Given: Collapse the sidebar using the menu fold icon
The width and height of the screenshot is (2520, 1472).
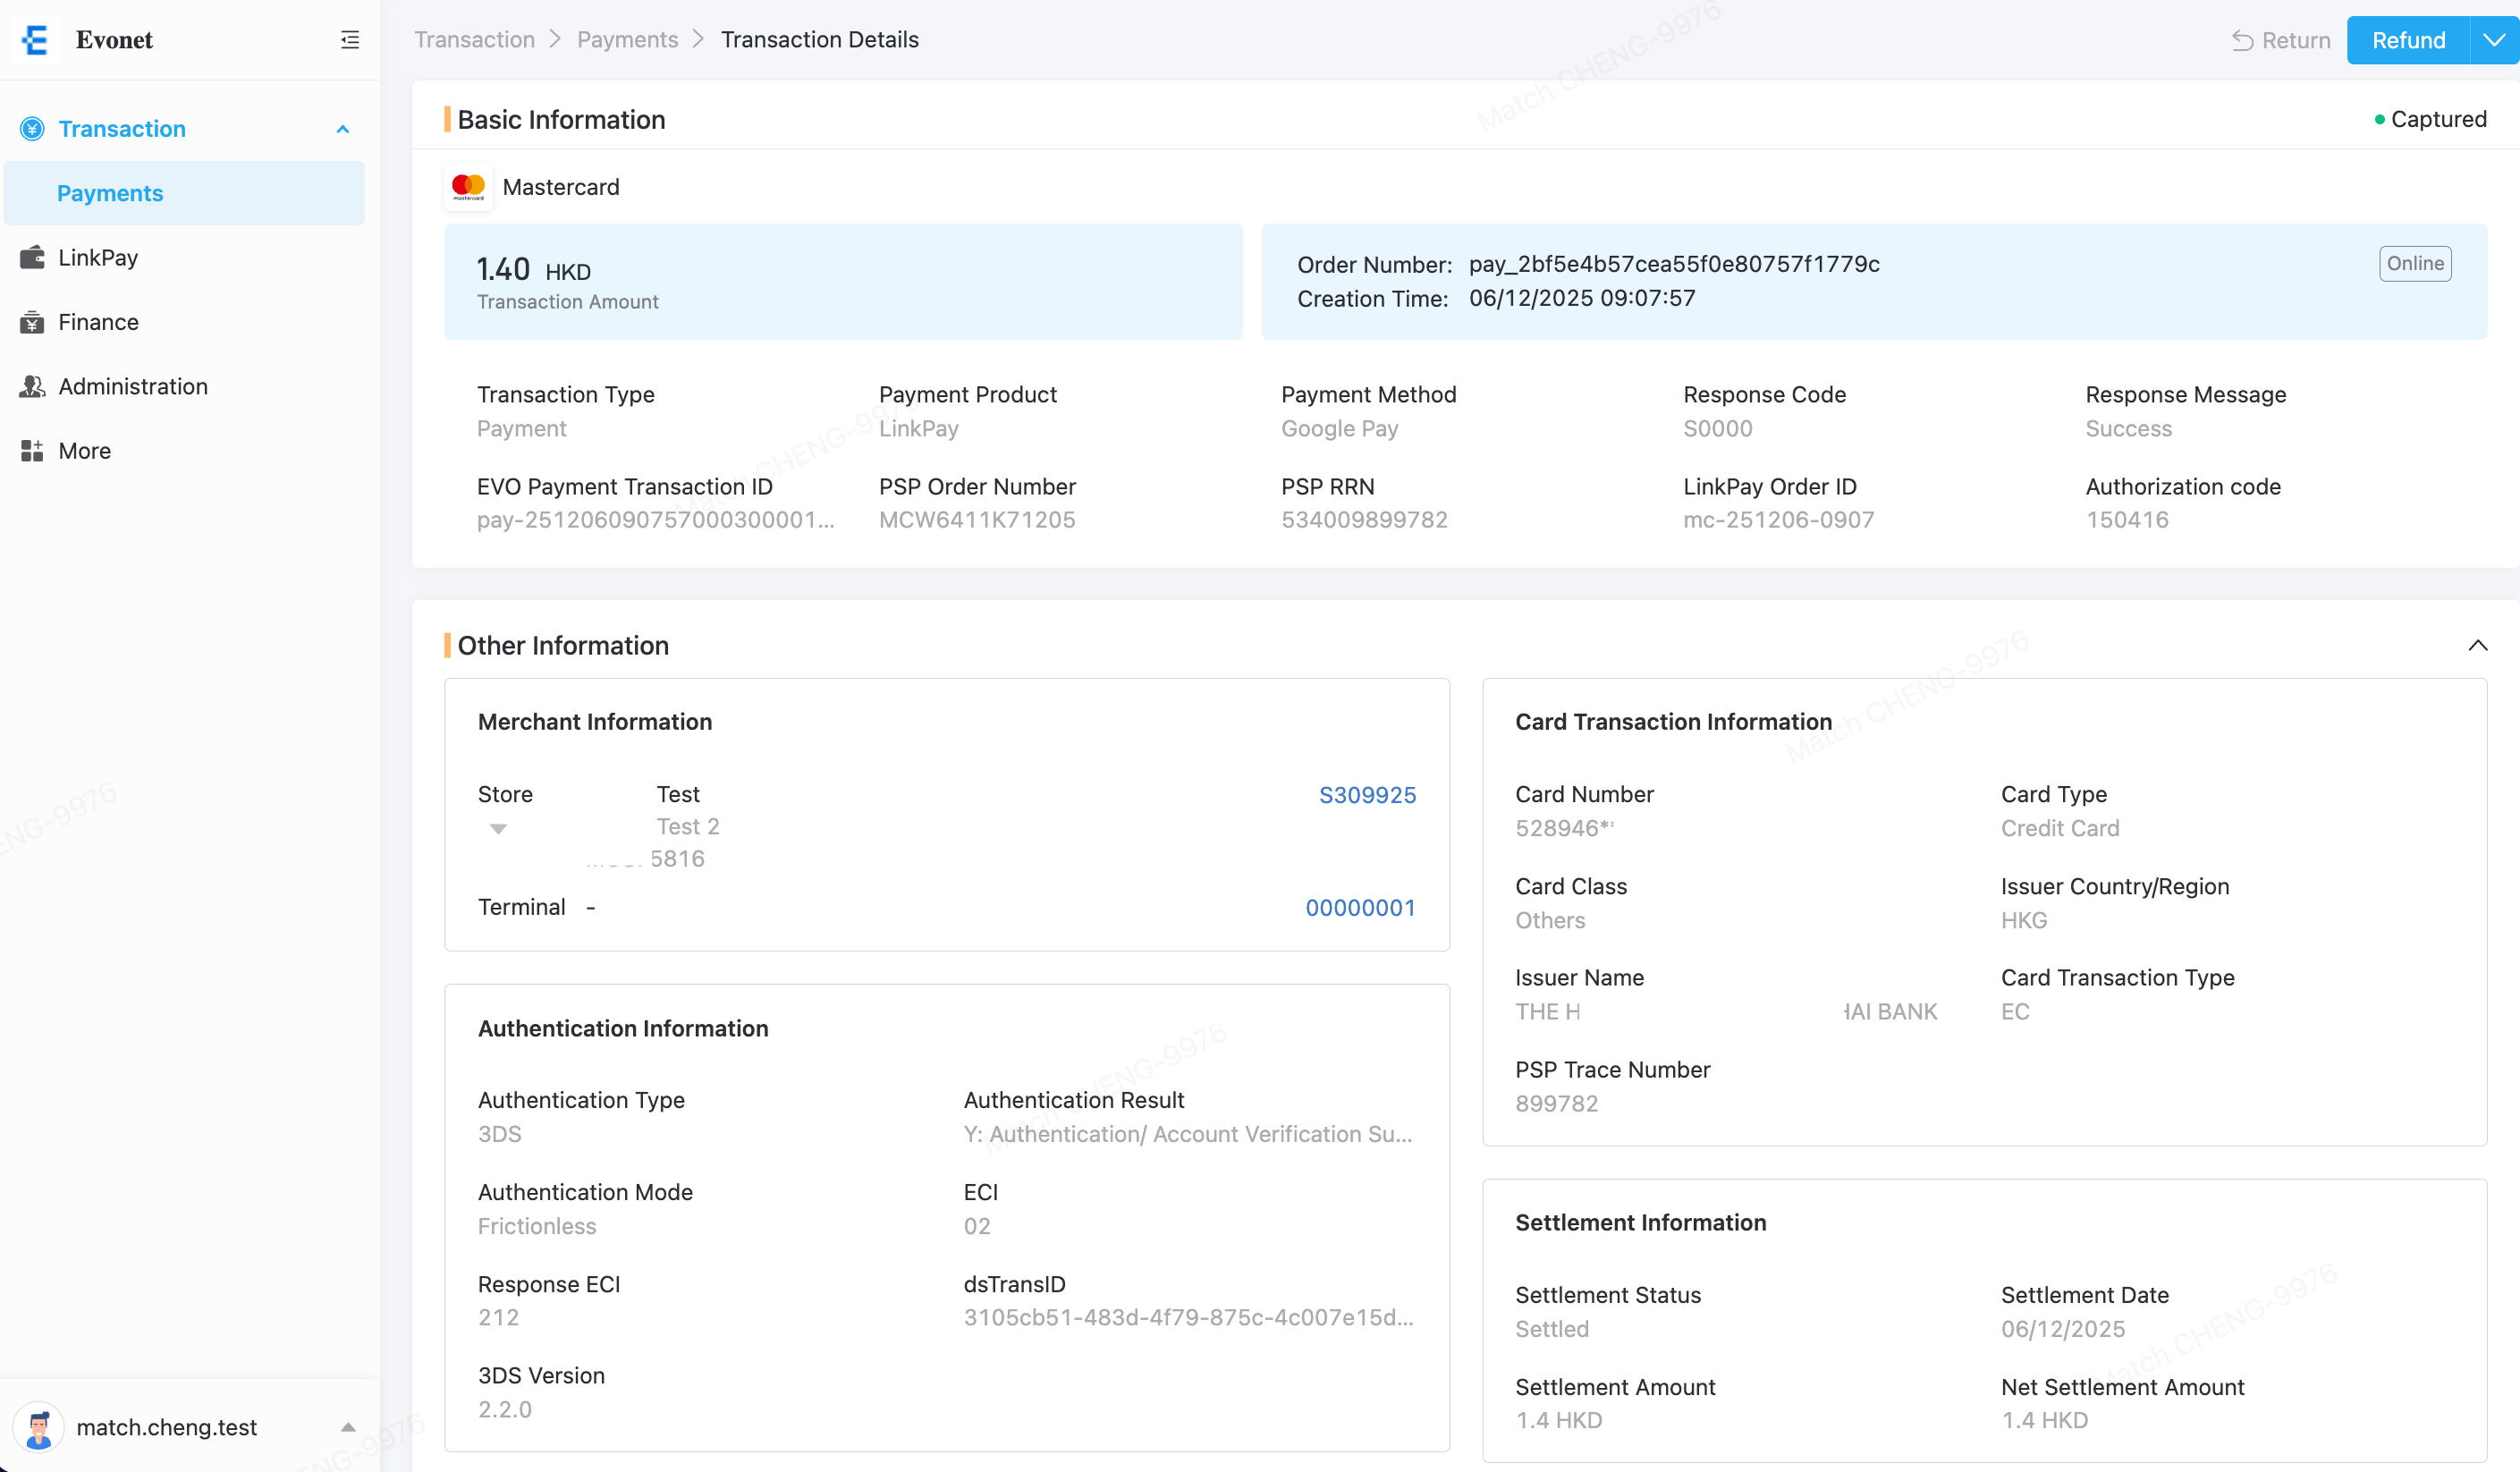Looking at the screenshot, I should tap(349, 40).
